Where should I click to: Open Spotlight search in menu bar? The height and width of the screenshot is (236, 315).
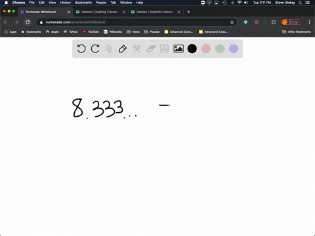(x=301, y=3)
